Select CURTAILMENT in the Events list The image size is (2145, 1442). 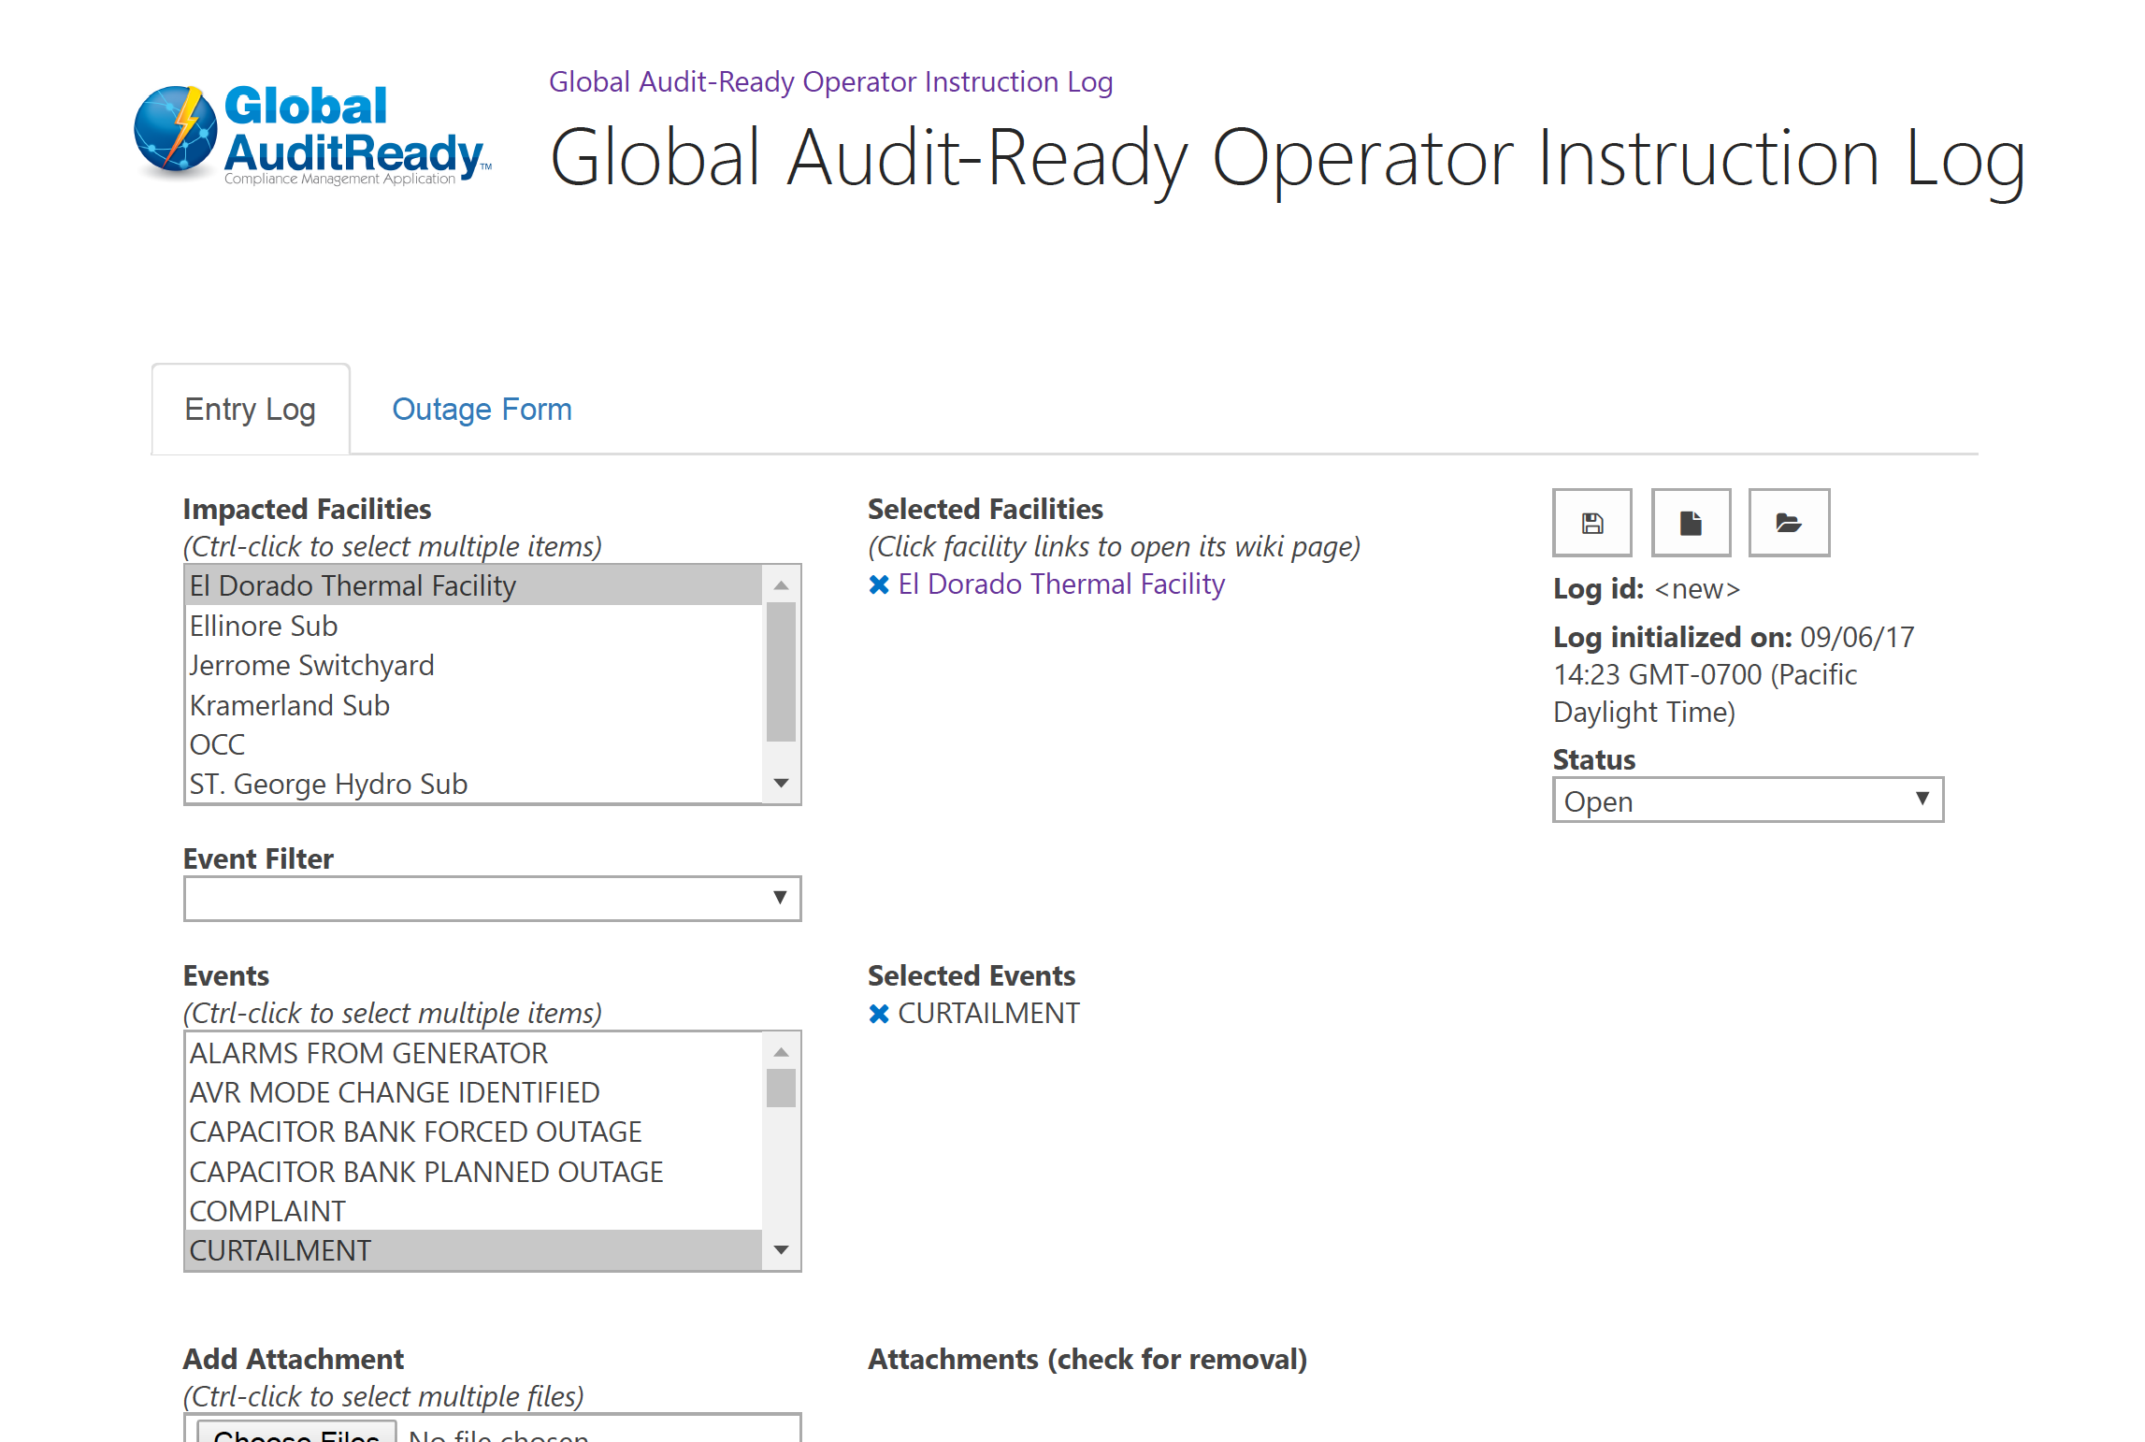(x=473, y=1250)
